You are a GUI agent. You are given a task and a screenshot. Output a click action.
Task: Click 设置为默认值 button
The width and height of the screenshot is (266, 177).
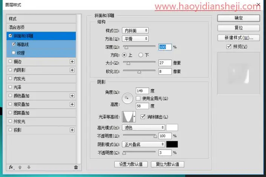tap(131, 164)
